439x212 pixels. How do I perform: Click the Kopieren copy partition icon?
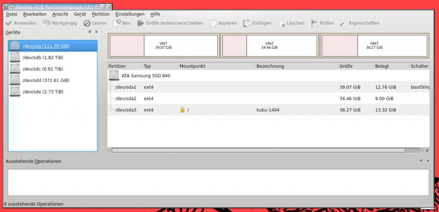click(x=213, y=23)
